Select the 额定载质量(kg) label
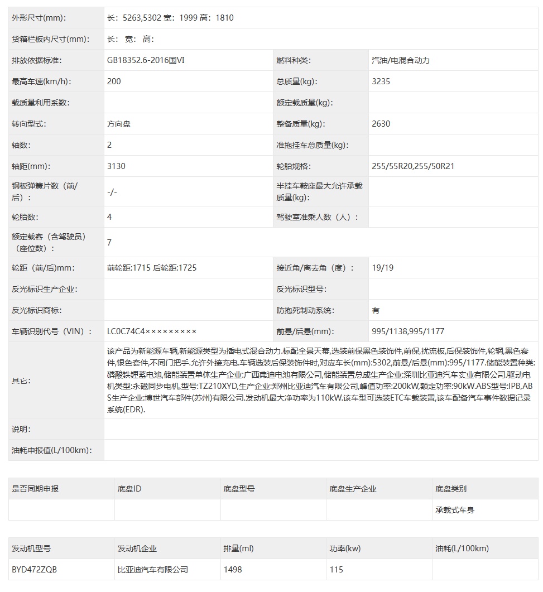 pos(305,102)
